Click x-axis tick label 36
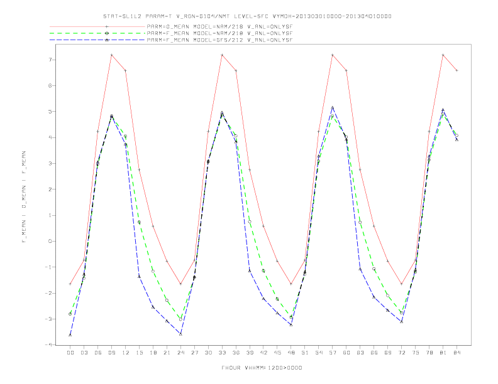 pyautogui.click(x=236, y=353)
